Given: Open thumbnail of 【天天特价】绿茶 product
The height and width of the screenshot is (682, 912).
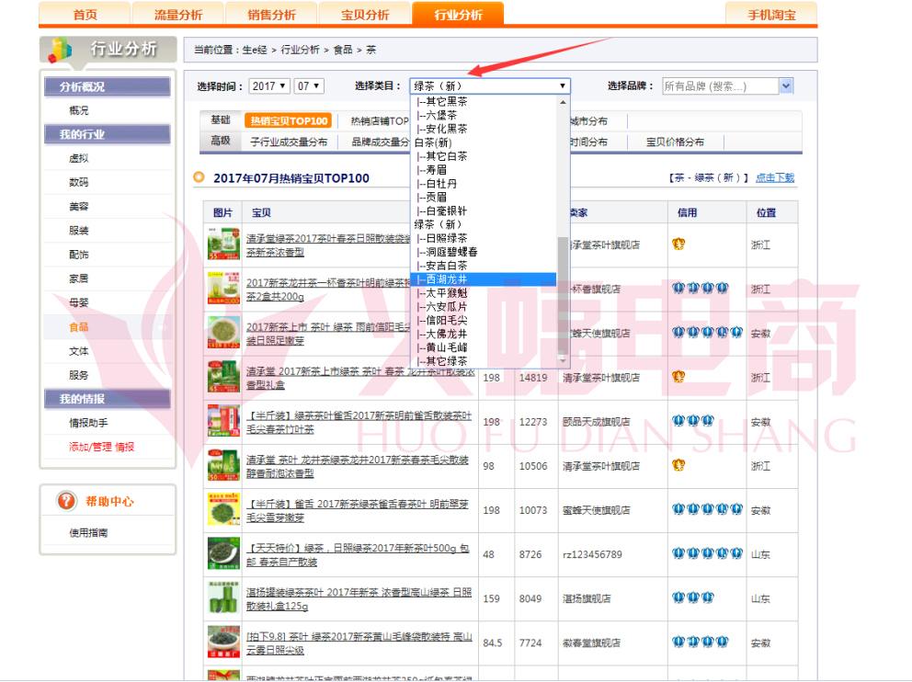Looking at the screenshot, I should click(x=223, y=553).
